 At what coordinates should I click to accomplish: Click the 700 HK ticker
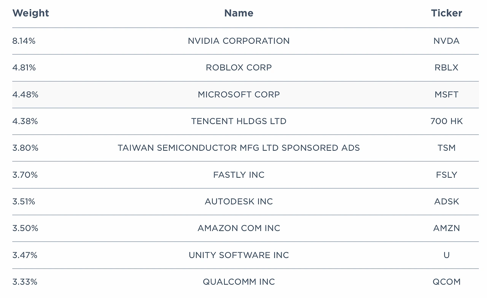click(x=446, y=121)
